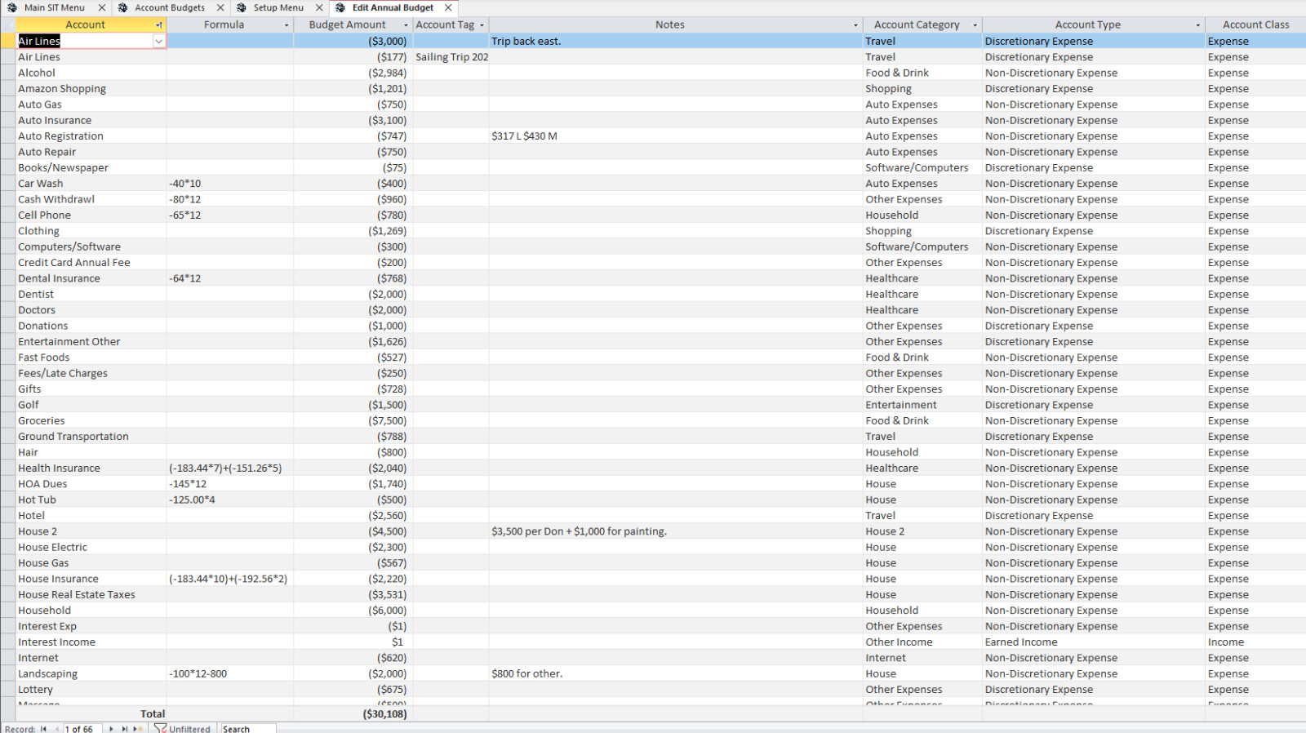Click the Books/Newspaper category 'Software/Computers' cell
This screenshot has width=1306, height=733.
[x=922, y=167]
